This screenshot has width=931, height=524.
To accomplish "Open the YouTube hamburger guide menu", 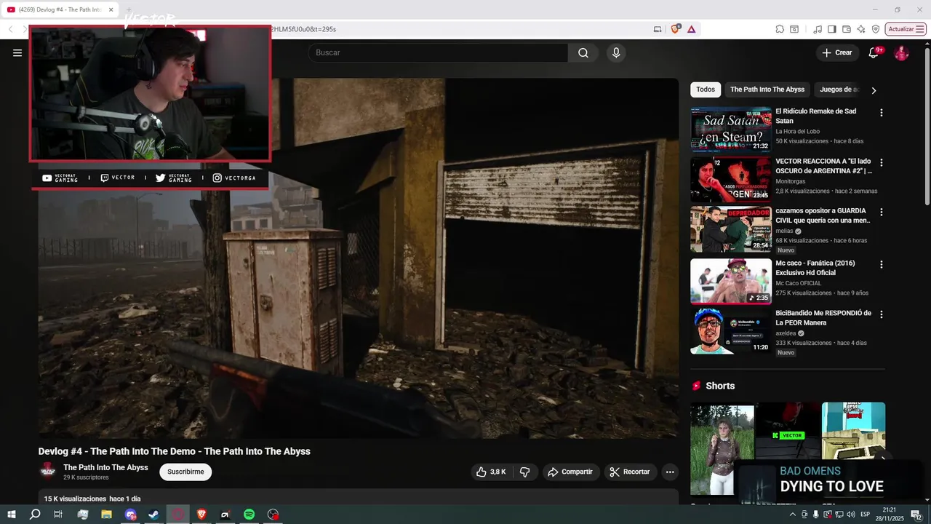I will pos(17,52).
